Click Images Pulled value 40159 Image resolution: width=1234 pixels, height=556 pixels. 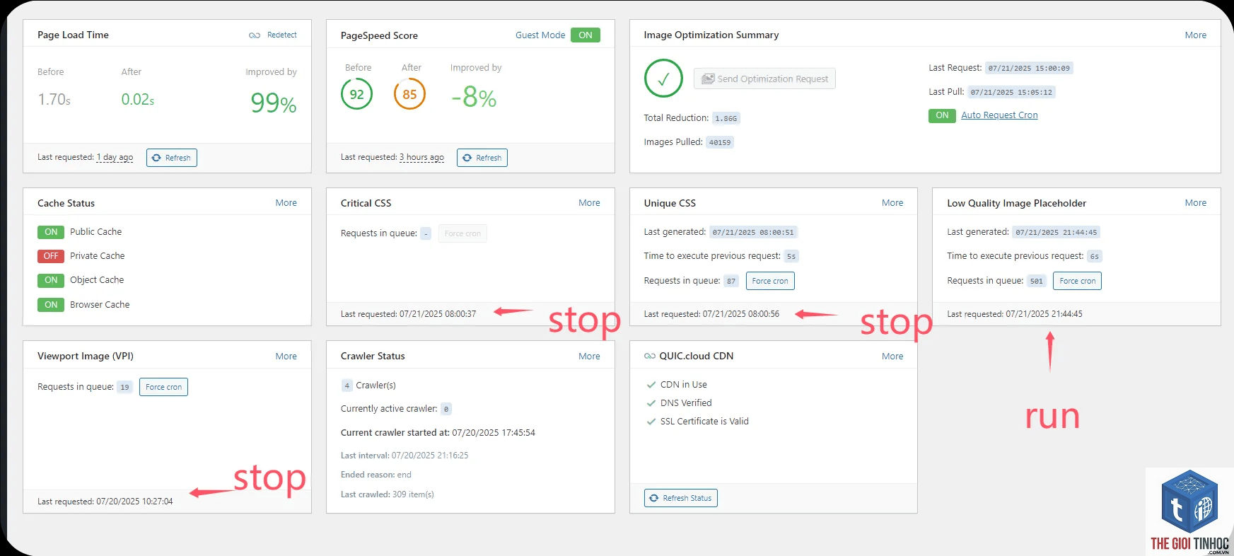[720, 143]
